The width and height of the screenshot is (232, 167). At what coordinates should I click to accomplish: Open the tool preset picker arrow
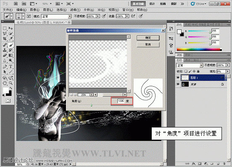click(11, 16)
